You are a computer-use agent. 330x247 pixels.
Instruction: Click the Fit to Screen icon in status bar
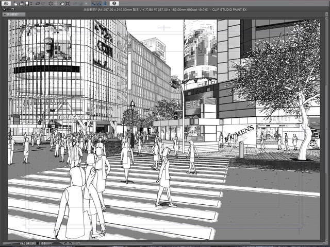pyautogui.click(x=38, y=243)
